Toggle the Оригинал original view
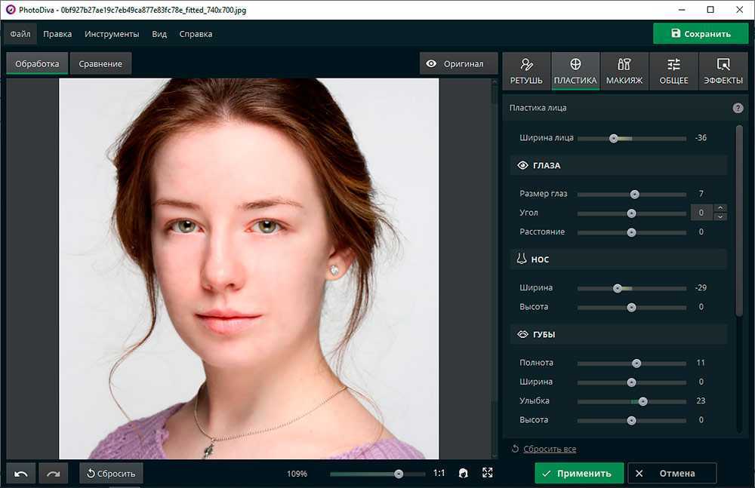 coord(455,64)
